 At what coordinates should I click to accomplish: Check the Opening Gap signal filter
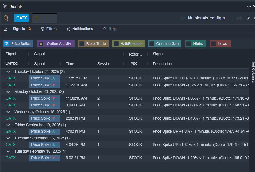coord(152,44)
